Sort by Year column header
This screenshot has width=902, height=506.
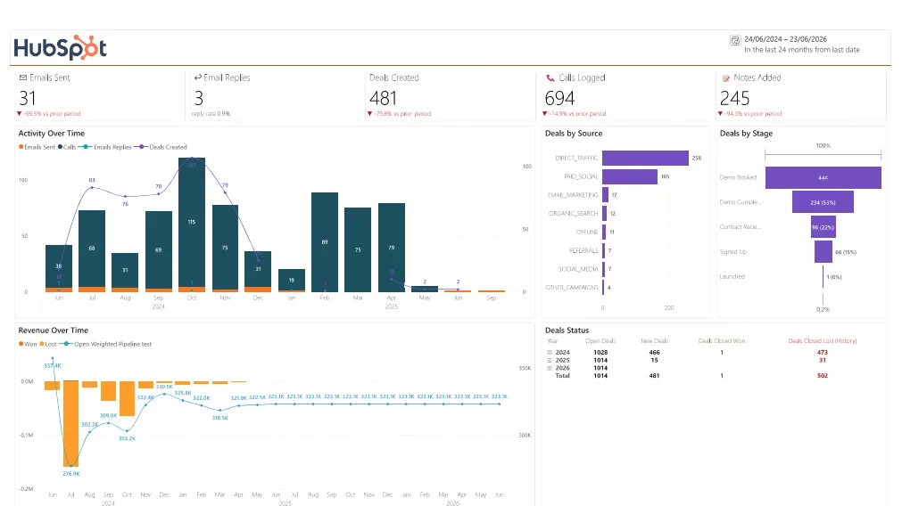coord(552,341)
